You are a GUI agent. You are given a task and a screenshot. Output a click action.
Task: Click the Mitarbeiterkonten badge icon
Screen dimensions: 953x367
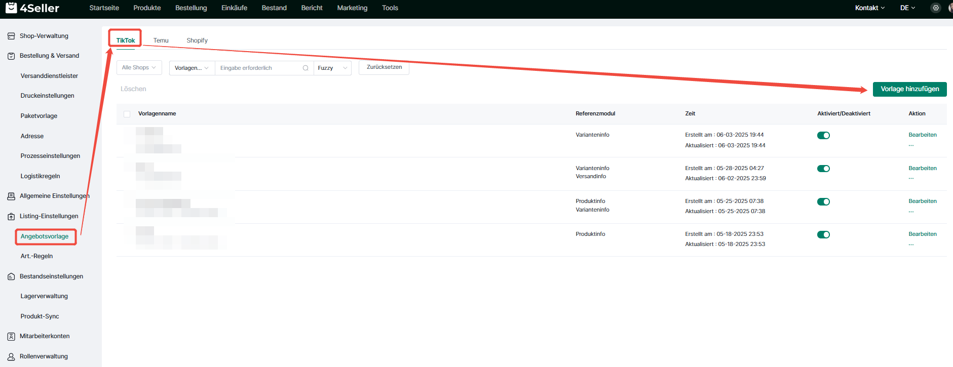click(x=11, y=336)
